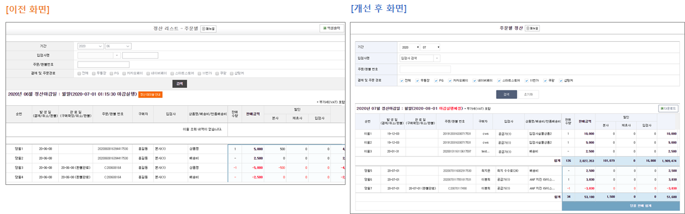Image resolution: width=685 pixels, height=214 pixels.
Task: Click 입점사 column header in 이전 화면 table
Action: (171, 114)
